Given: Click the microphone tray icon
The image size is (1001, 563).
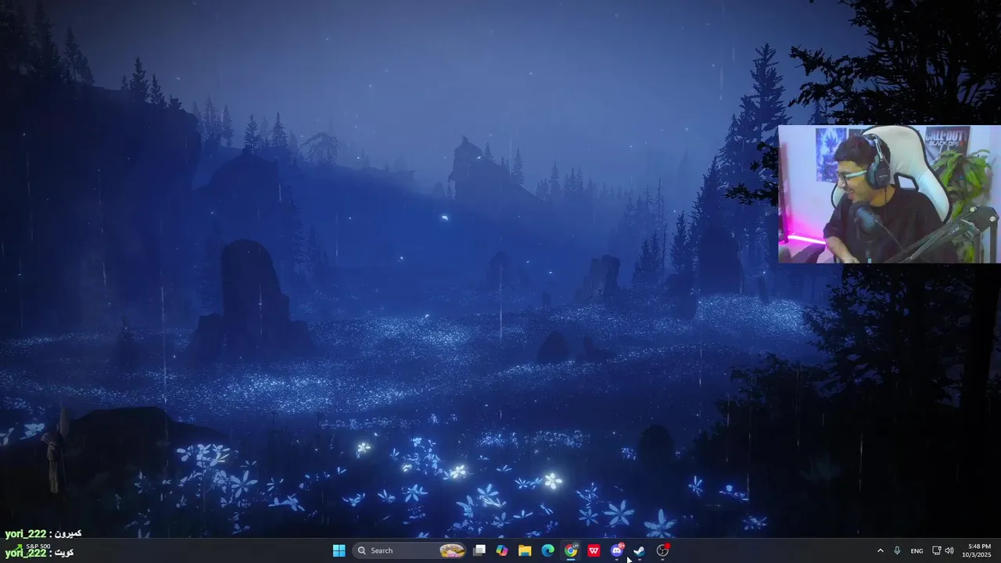Looking at the screenshot, I should (897, 550).
